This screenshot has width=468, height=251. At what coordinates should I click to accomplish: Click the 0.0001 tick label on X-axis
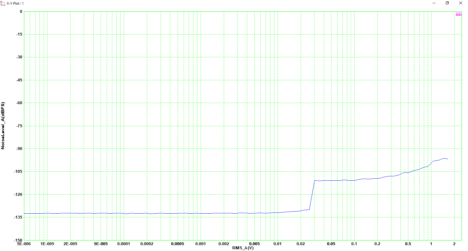point(124,244)
